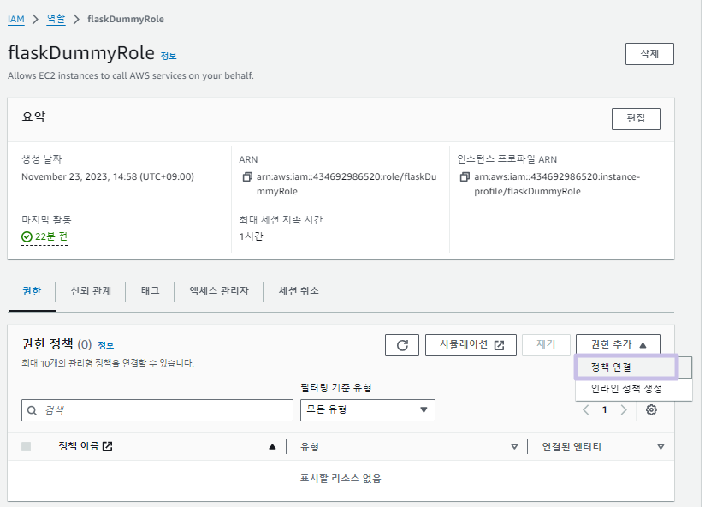Click the 연결된 엔터티 column header
Image resolution: width=705 pixels, height=507 pixels.
pyautogui.click(x=572, y=447)
